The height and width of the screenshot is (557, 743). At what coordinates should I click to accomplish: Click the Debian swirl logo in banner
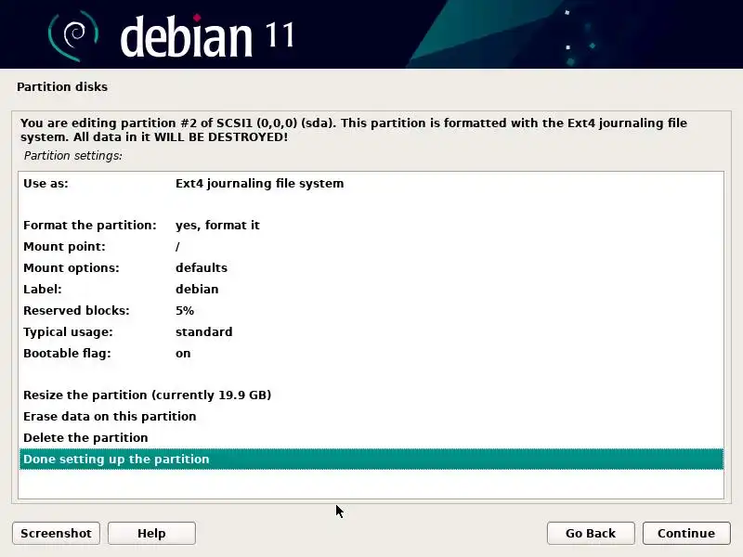click(x=72, y=36)
